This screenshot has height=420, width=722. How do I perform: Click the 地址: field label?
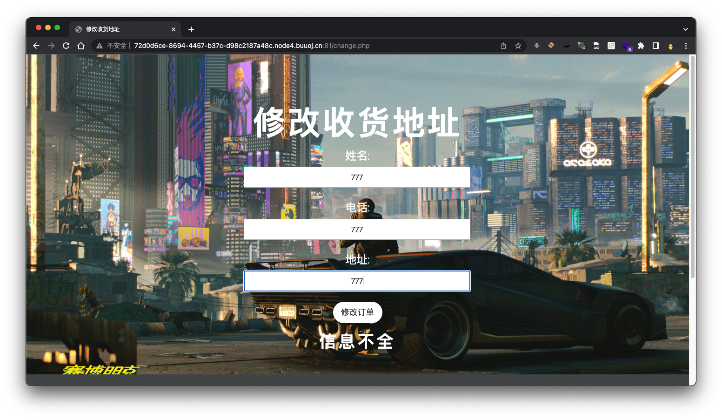(357, 260)
